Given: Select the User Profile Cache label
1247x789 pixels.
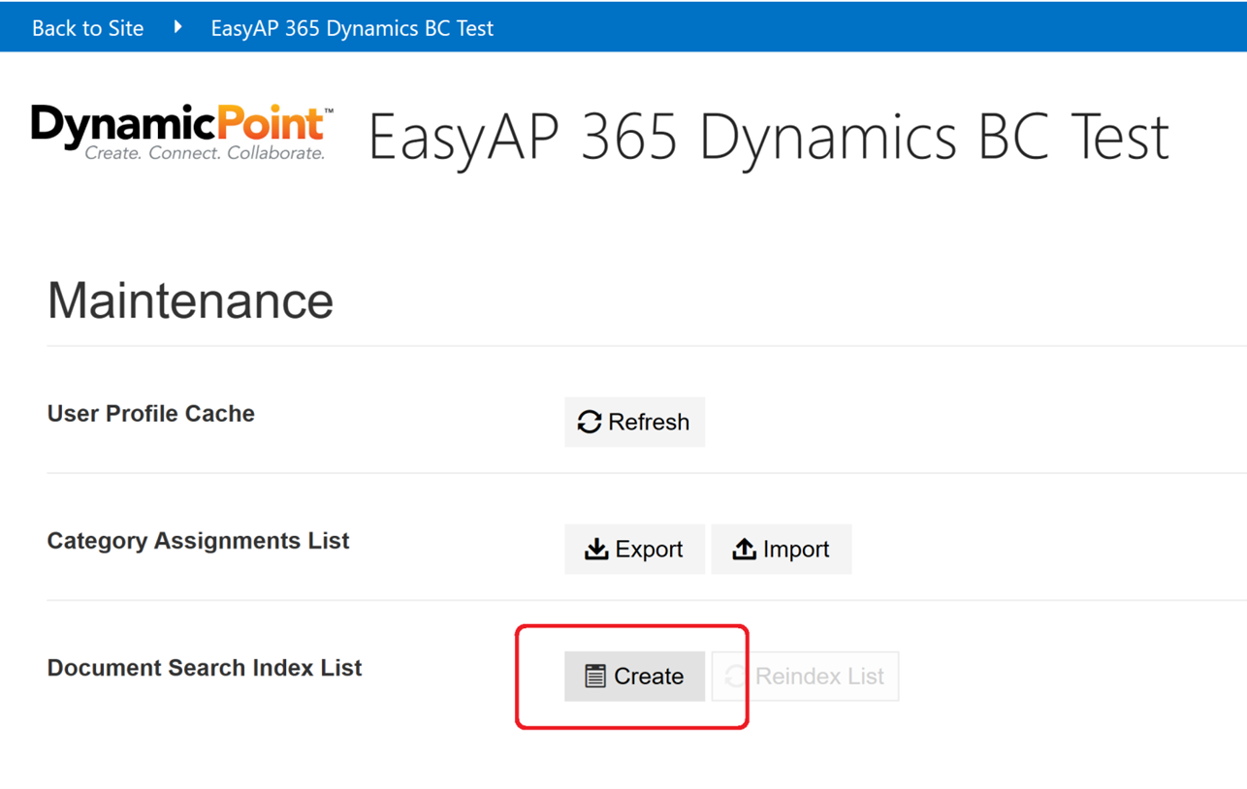Looking at the screenshot, I should [x=150, y=414].
